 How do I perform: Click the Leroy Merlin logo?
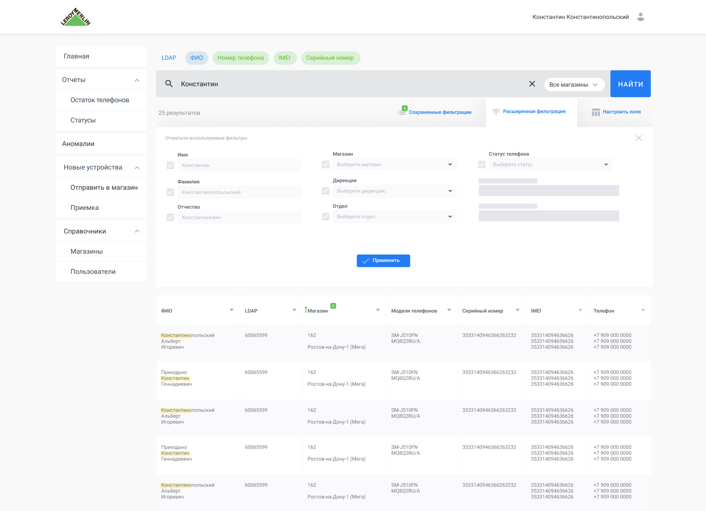(x=76, y=17)
